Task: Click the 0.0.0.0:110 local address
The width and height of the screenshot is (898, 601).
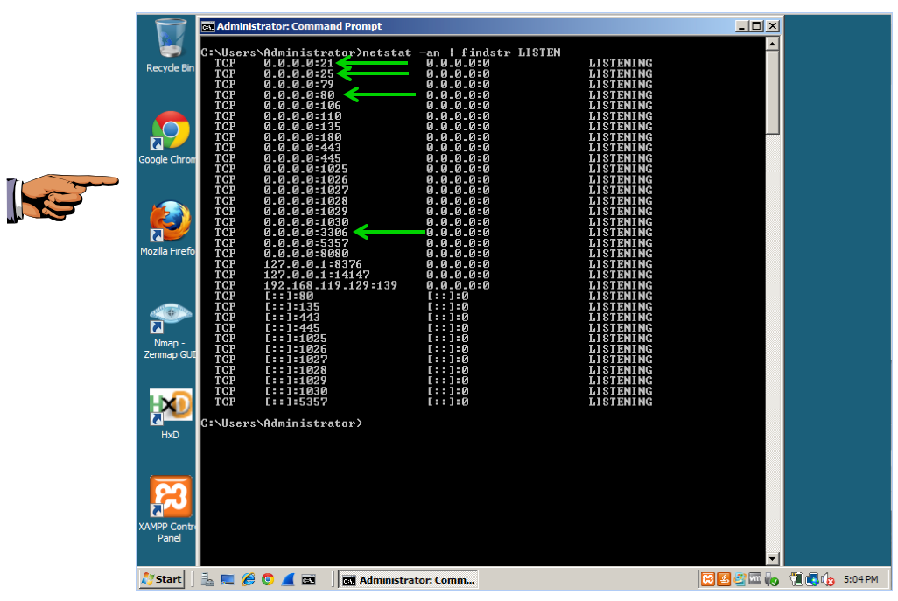Action: coord(302,116)
